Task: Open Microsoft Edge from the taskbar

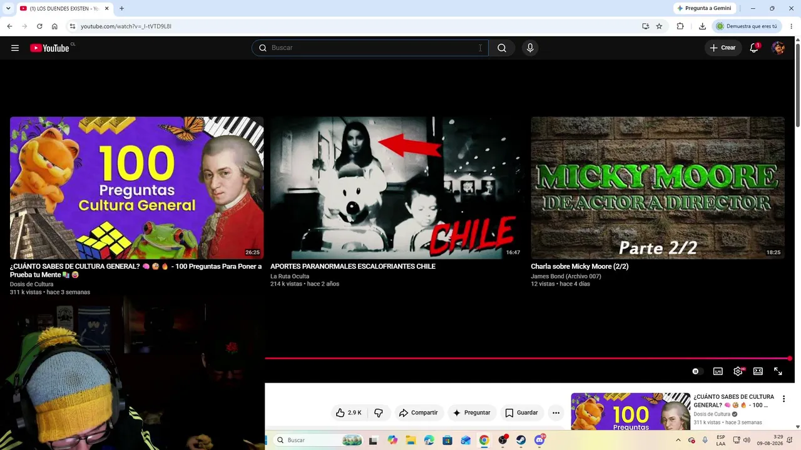Action: tap(429, 440)
